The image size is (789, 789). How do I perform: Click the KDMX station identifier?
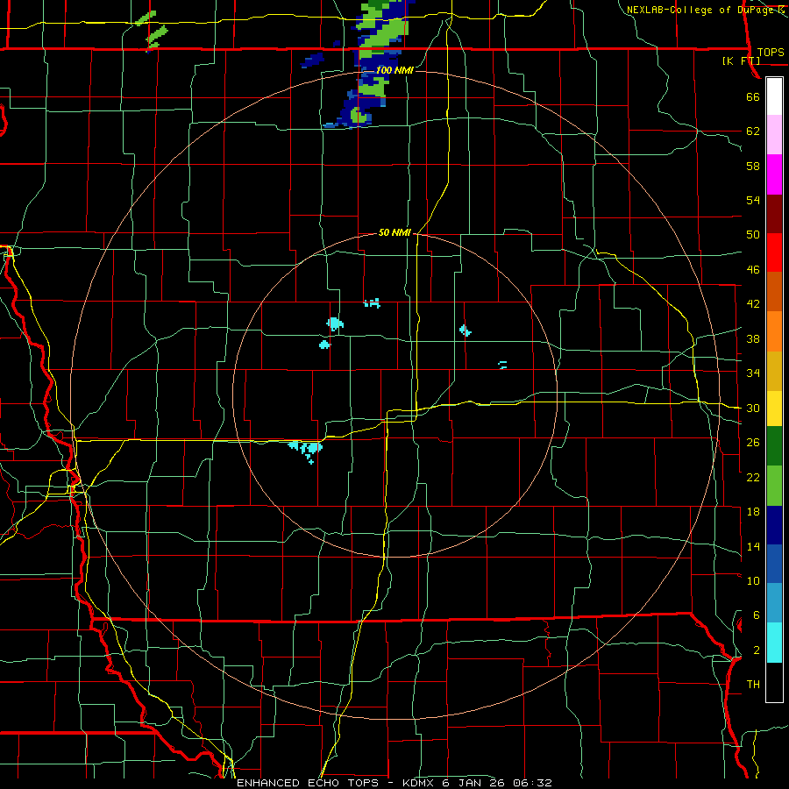pos(420,783)
